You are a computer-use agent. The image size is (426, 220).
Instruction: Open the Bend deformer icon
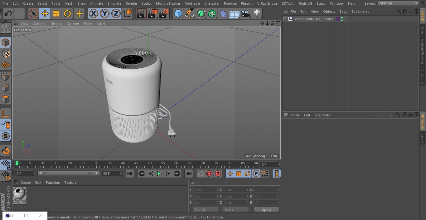coord(223,13)
